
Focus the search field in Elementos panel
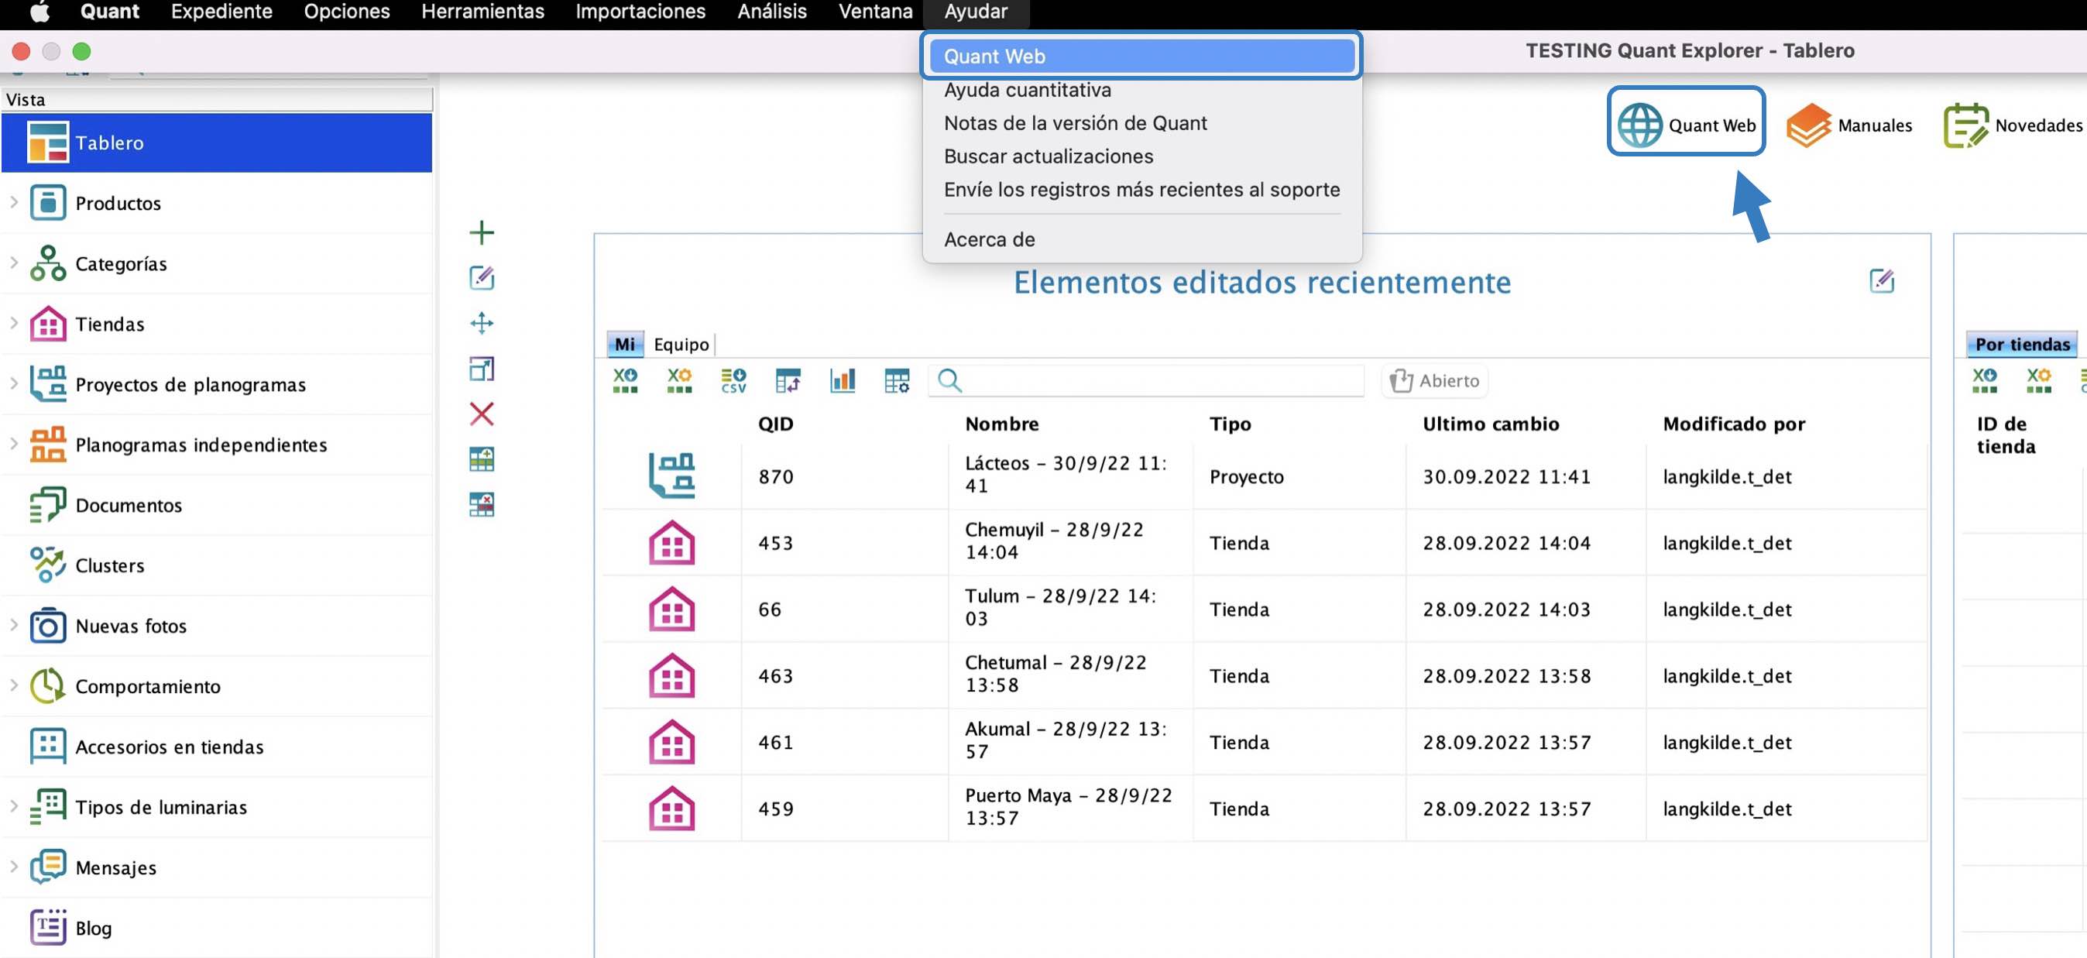[1145, 381]
